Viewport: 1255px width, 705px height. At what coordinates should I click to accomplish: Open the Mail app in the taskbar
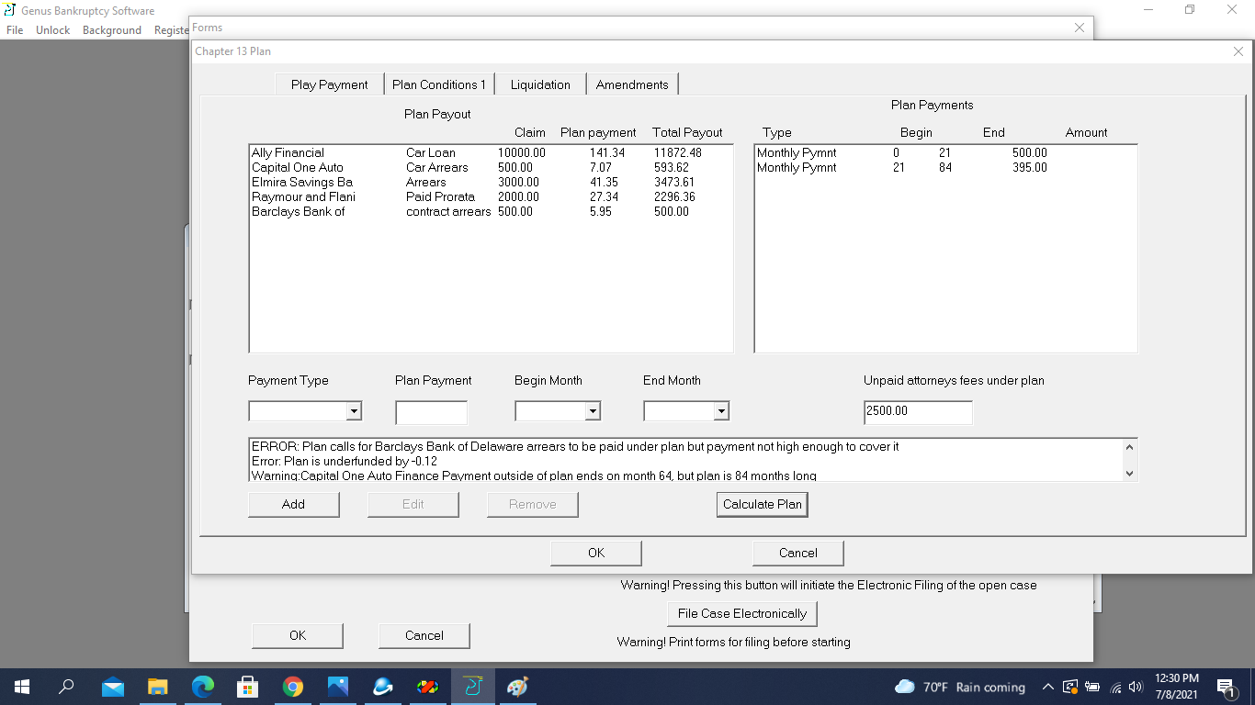tap(113, 687)
